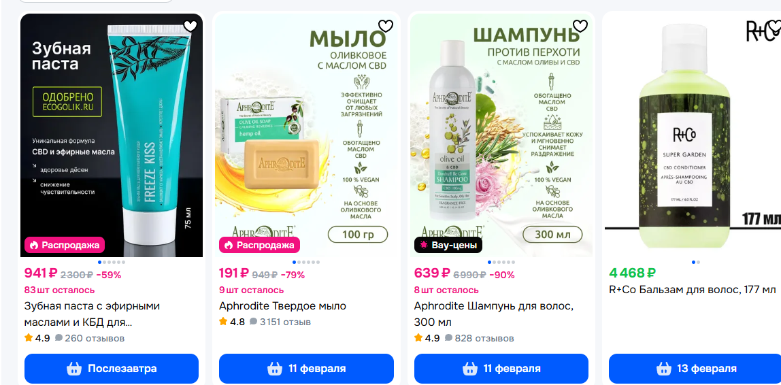This screenshot has height=385, width=781.
Task: Toggle favorite heart on R+Co conditioner
Action: pos(774,26)
